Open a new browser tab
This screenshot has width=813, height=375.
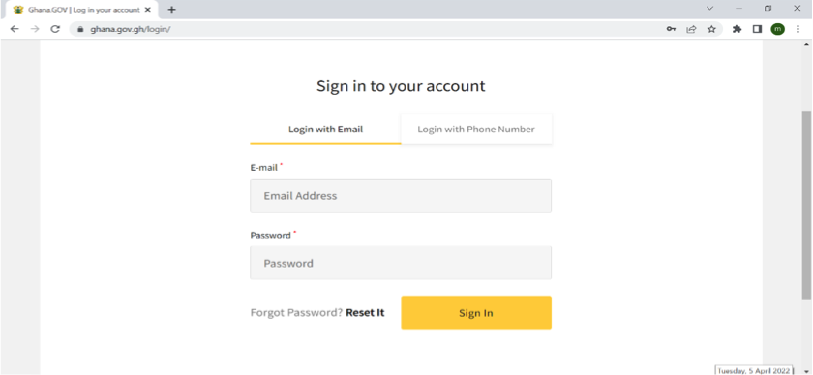[x=172, y=10]
